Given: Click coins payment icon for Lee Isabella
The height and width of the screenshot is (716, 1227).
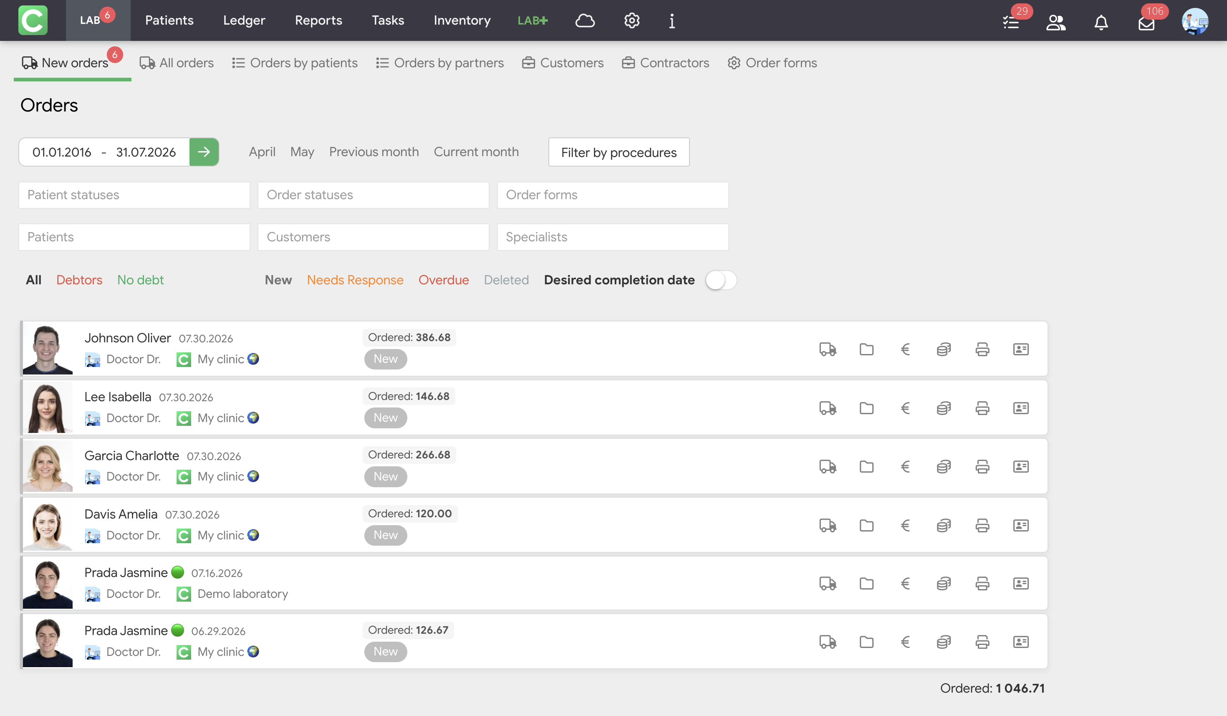Looking at the screenshot, I should 944,408.
